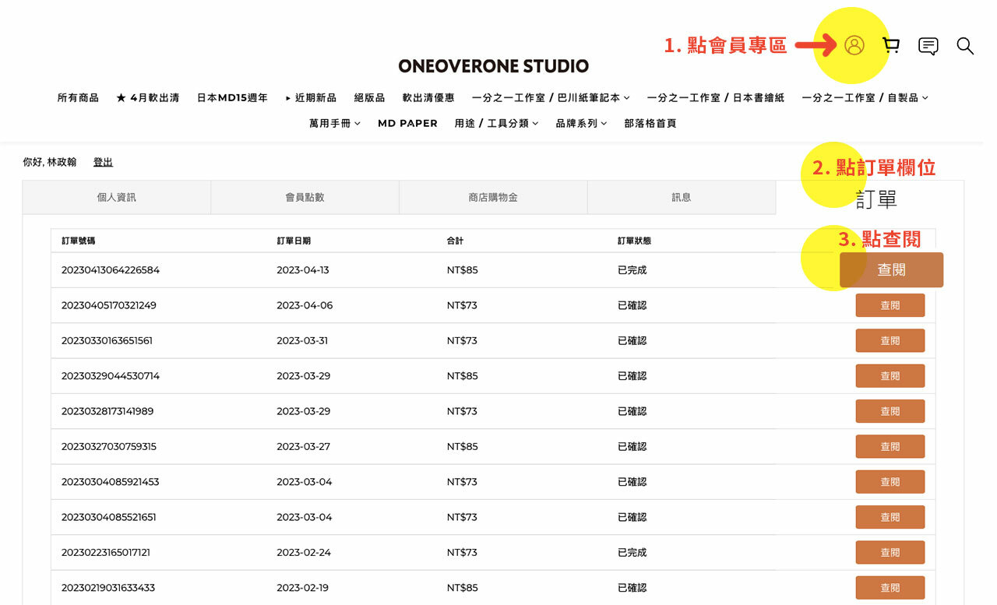Click date 2023-02-19

(303, 588)
